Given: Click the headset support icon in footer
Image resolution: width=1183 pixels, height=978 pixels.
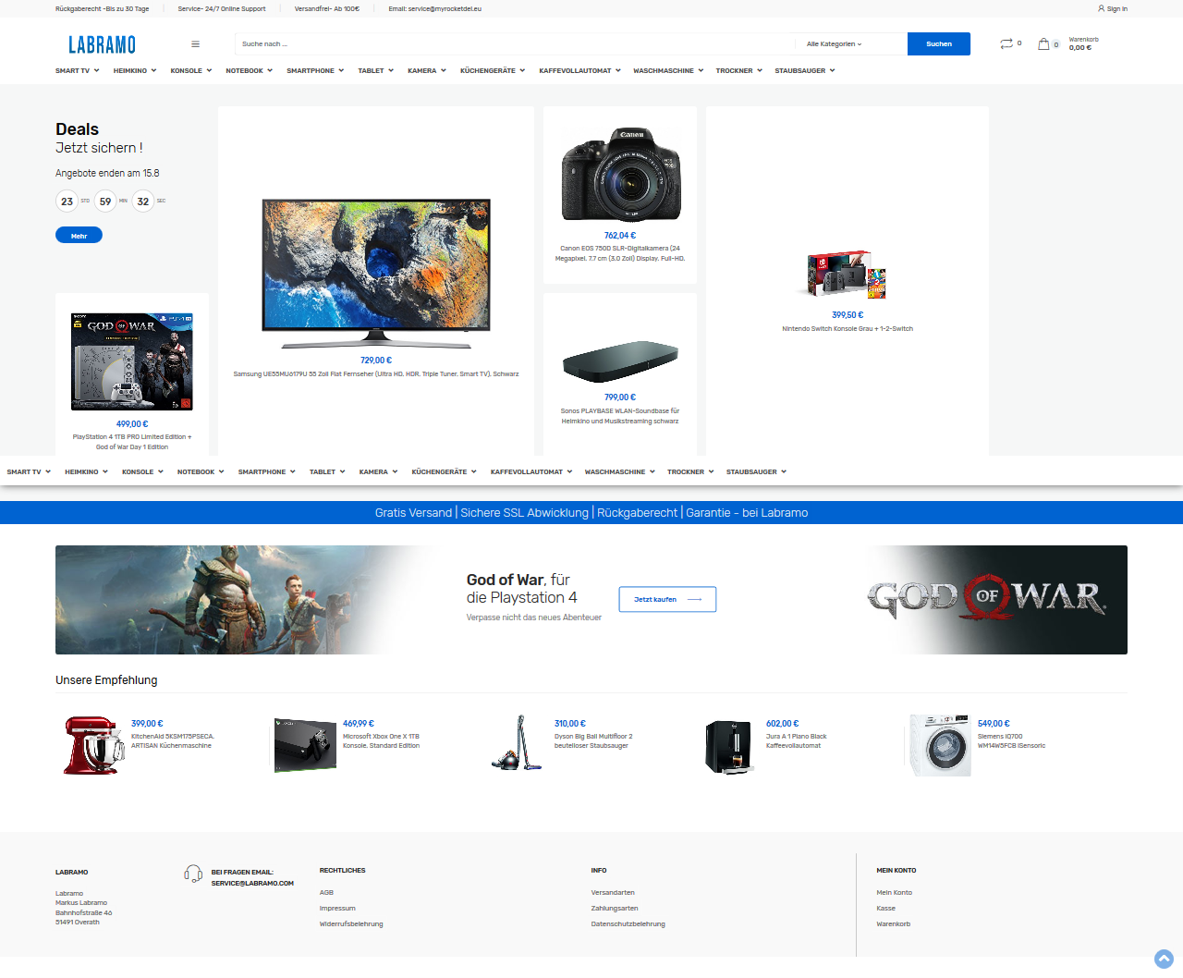Looking at the screenshot, I should pyautogui.click(x=193, y=874).
